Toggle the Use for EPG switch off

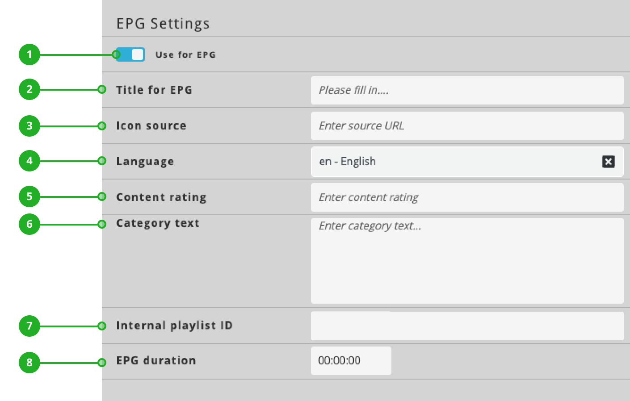pos(130,54)
